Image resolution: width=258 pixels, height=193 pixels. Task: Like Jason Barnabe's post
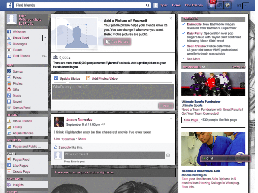(x=57, y=139)
